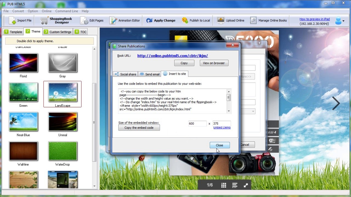Image resolution: width=351 pixels, height=197 pixels.
Task: Open the Edit Pages tool
Action: coord(92,21)
